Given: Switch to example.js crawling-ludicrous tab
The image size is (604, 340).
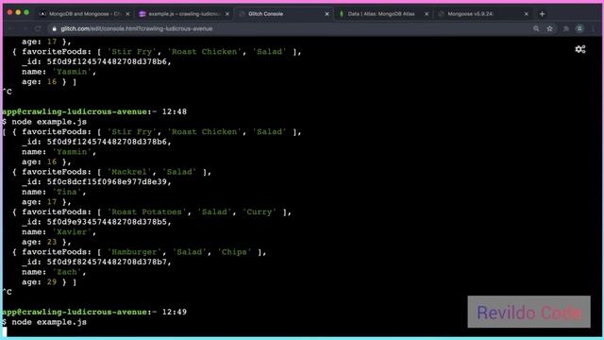Looking at the screenshot, I should (x=184, y=14).
